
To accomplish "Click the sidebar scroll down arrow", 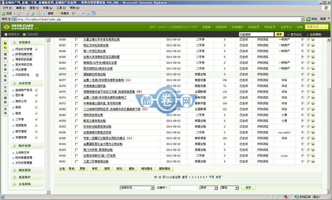I will pos(48,192).
